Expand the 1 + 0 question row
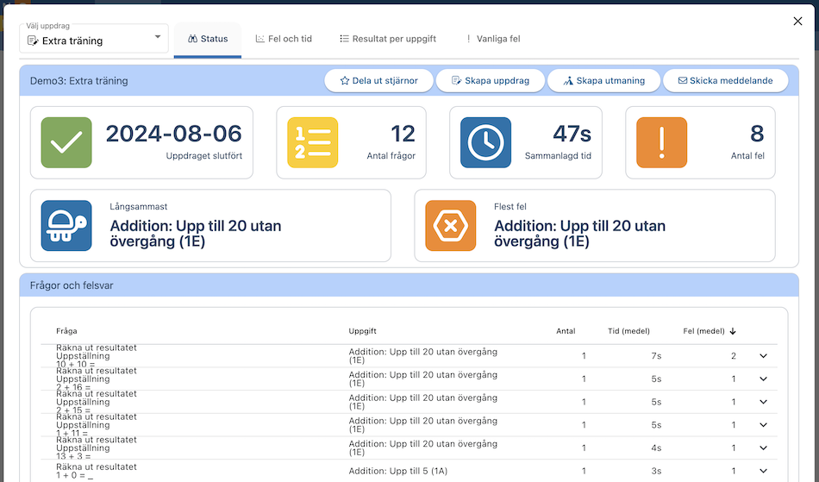The height and width of the screenshot is (482, 819). click(763, 471)
